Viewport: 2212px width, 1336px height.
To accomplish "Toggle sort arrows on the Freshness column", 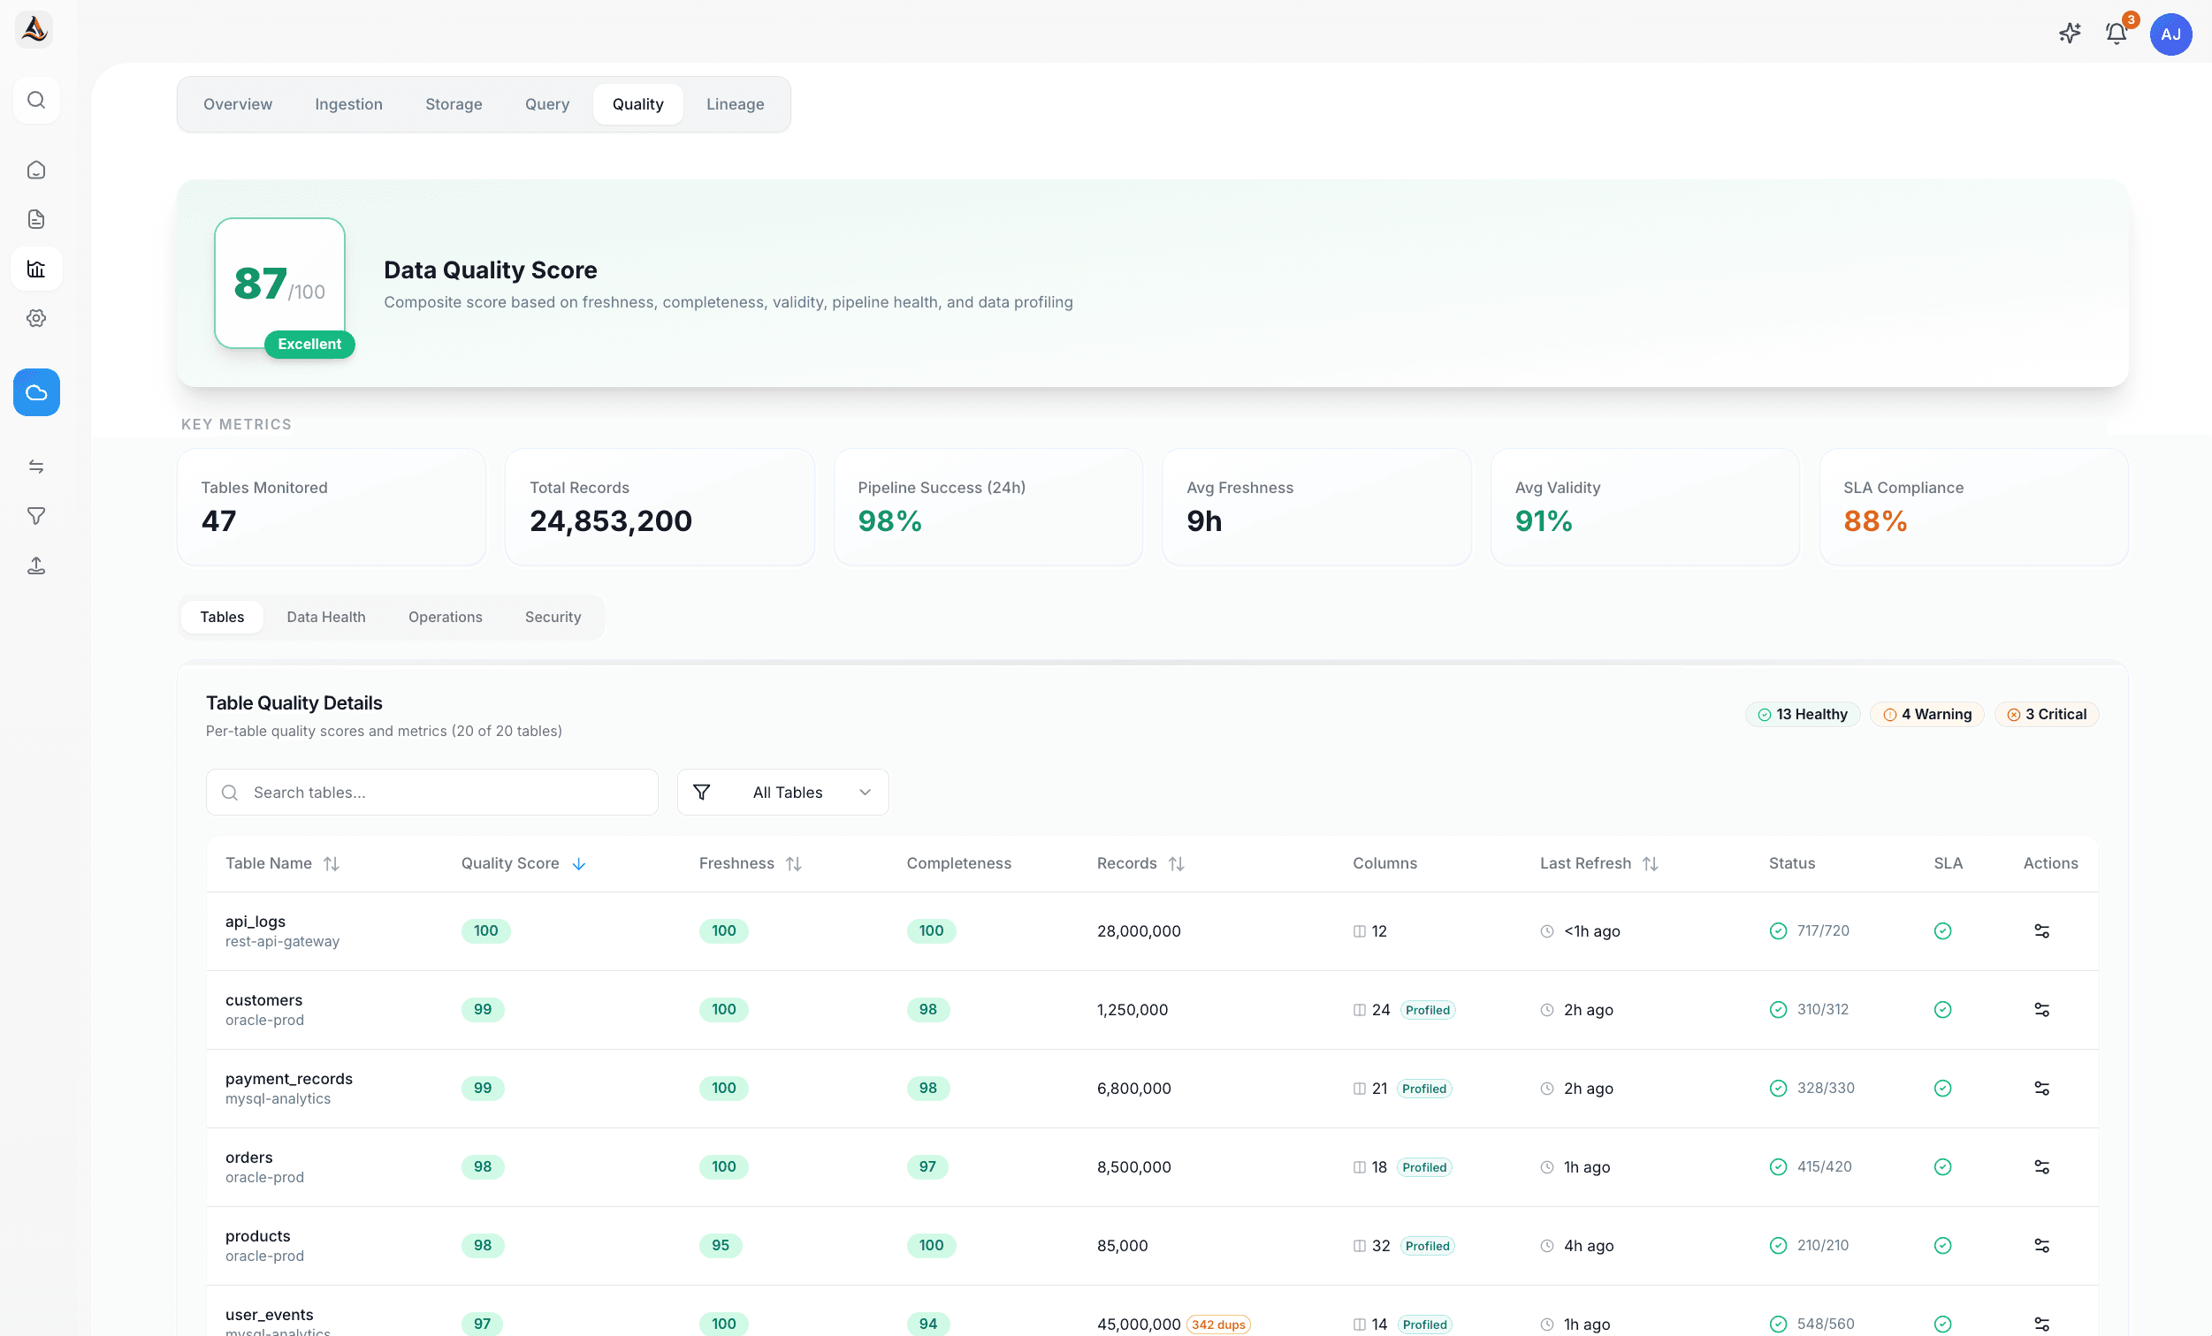I will (x=794, y=863).
